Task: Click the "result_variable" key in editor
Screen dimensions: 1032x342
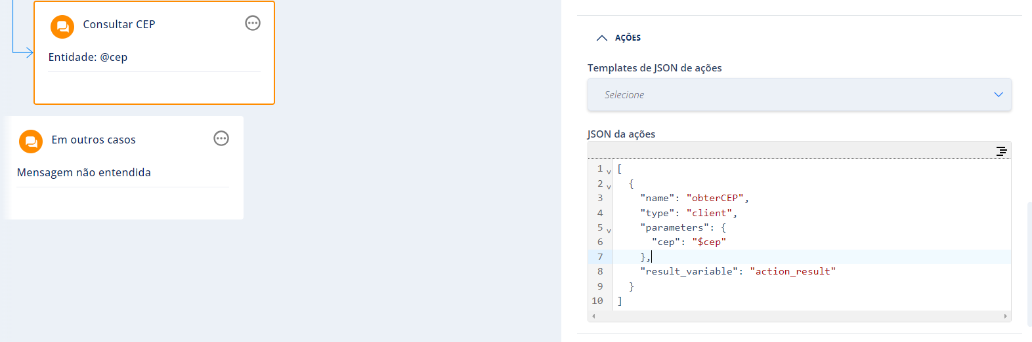Action: click(x=689, y=271)
